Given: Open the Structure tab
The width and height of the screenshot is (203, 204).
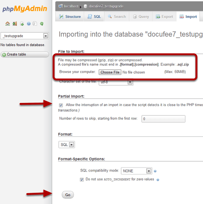Looking at the screenshot, I should (x=70, y=17).
